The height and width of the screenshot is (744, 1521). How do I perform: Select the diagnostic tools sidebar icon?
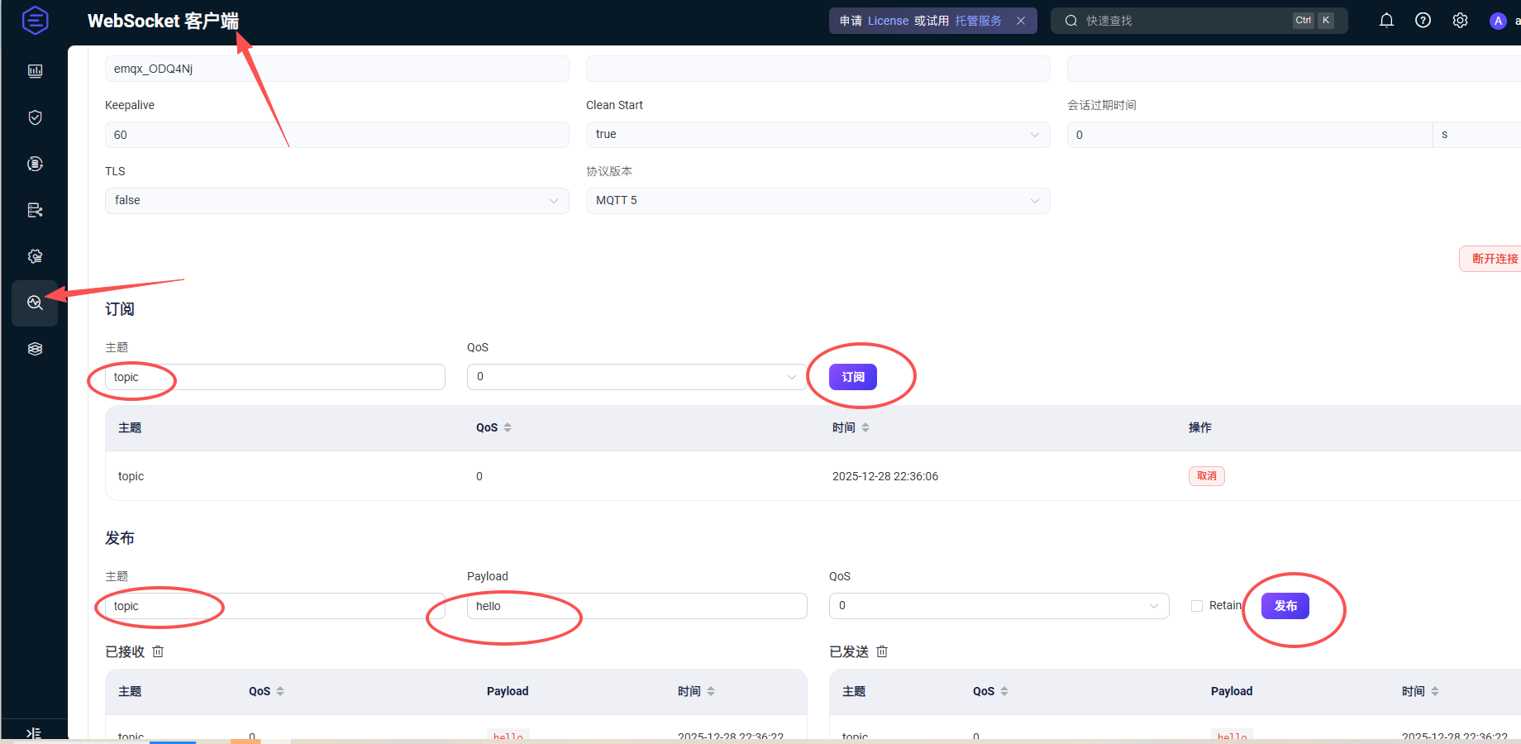[x=35, y=303]
